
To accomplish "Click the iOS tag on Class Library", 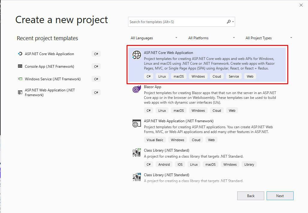I will tap(180, 164).
